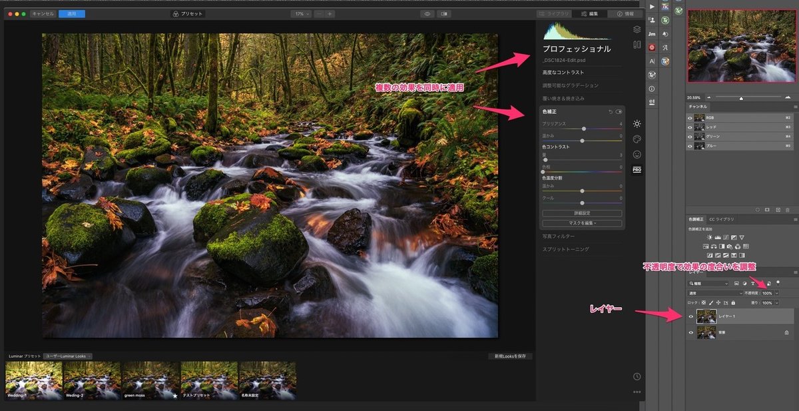Open the 塗り 100% dropdown arrow
This screenshot has width=799, height=411.
(777, 302)
